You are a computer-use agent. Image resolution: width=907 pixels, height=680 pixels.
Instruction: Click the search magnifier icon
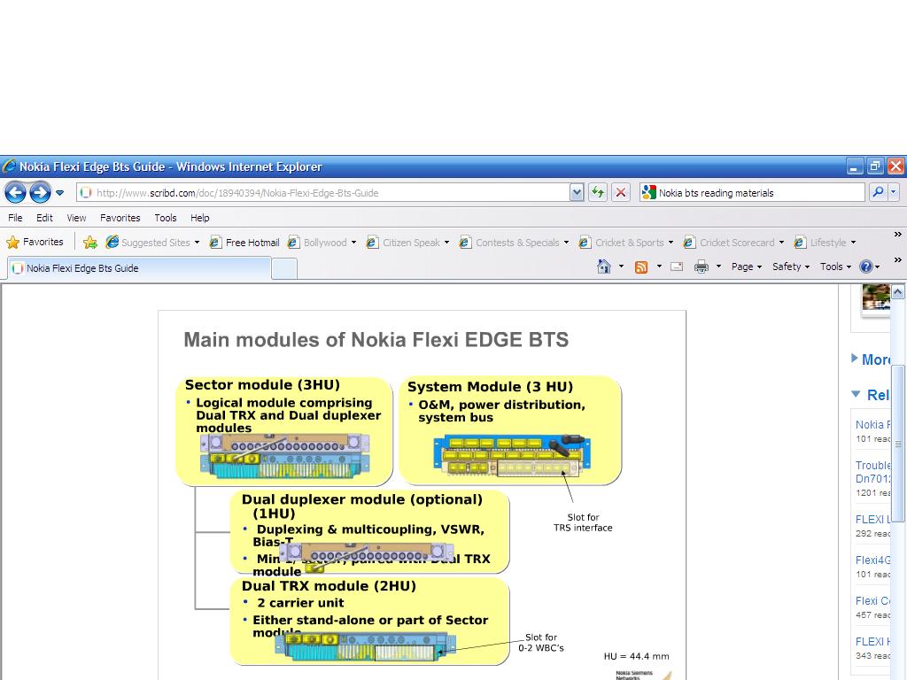pyautogui.click(x=877, y=192)
